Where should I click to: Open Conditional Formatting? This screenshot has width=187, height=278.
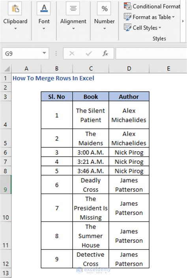pyautogui.click(x=152, y=6)
